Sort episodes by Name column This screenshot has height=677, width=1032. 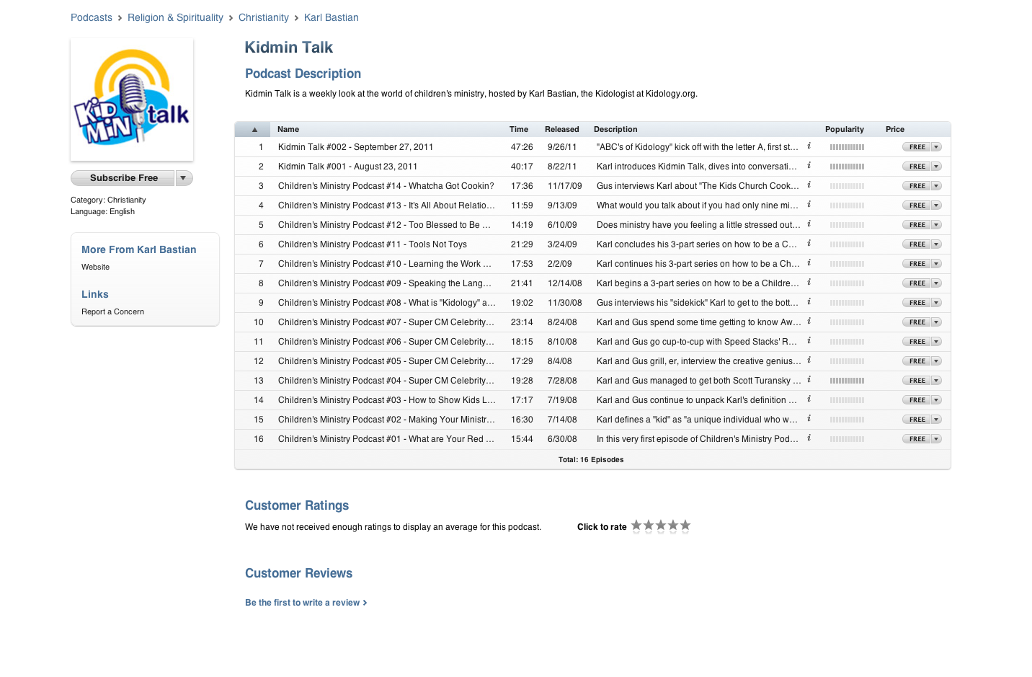(x=288, y=130)
